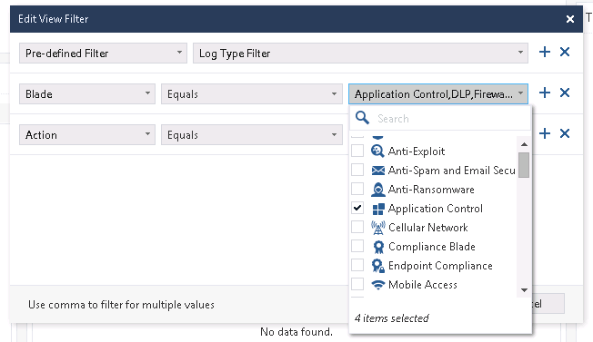Select the Cellular Network label
Viewport: 593px width, 342px height.
tap(428, 228)
